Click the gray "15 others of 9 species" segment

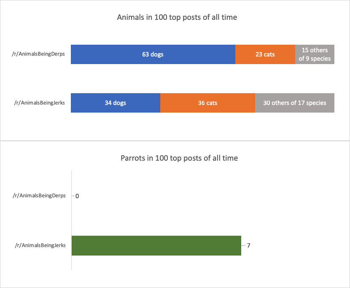[315, 54]
